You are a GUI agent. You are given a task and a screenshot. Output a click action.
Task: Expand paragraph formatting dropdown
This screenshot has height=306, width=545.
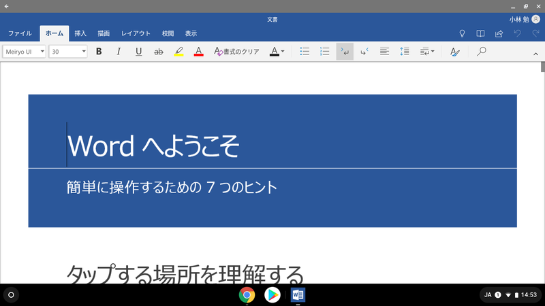tap(427, 52)
